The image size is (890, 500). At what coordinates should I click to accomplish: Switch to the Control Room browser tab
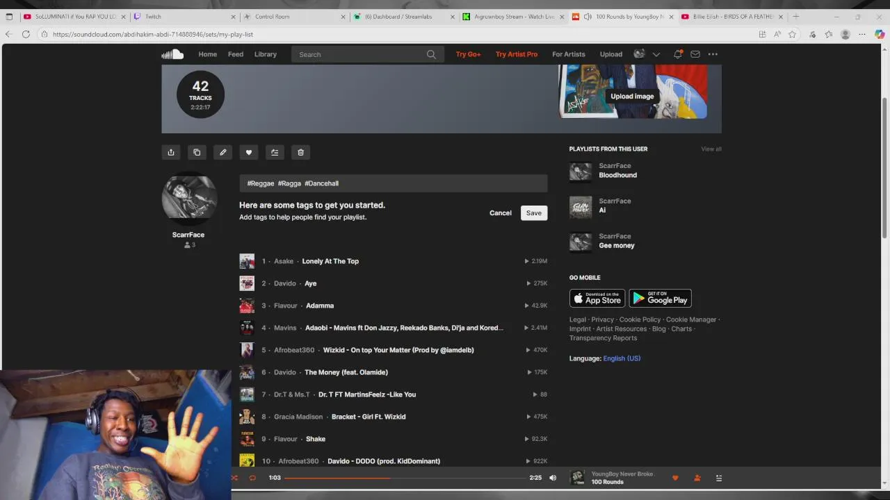(x=293, y=16)
